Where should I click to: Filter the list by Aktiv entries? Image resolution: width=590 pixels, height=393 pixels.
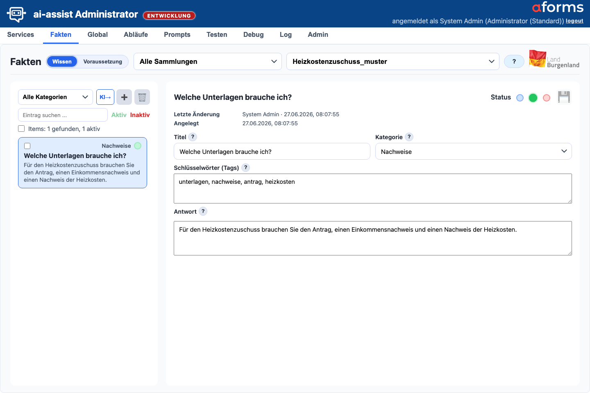click(119, 115)
